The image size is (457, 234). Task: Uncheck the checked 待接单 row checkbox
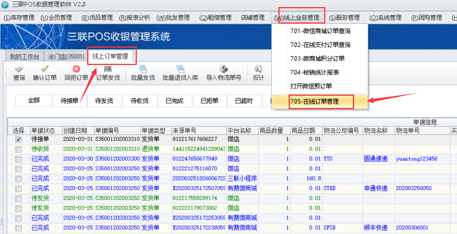pos(19,139)
